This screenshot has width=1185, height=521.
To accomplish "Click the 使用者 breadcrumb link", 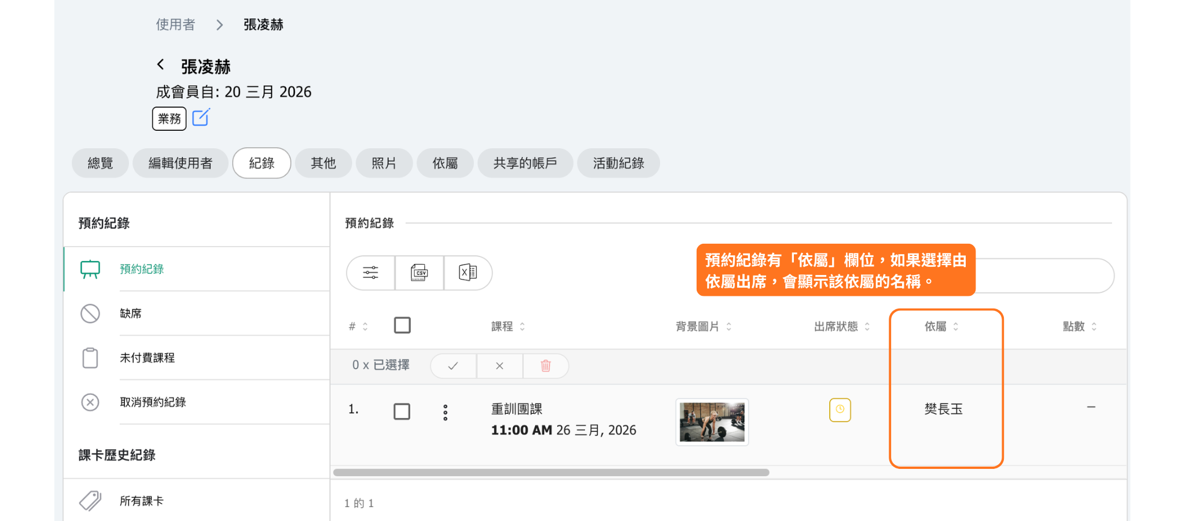I will 175,24.
